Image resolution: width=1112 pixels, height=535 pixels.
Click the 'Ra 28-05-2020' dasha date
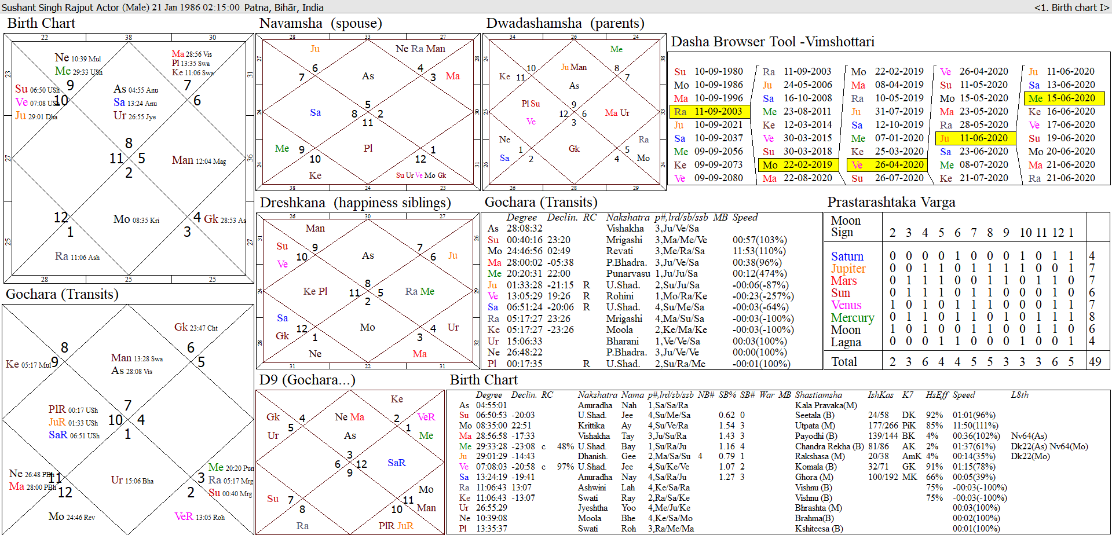(x=974, y=125)
